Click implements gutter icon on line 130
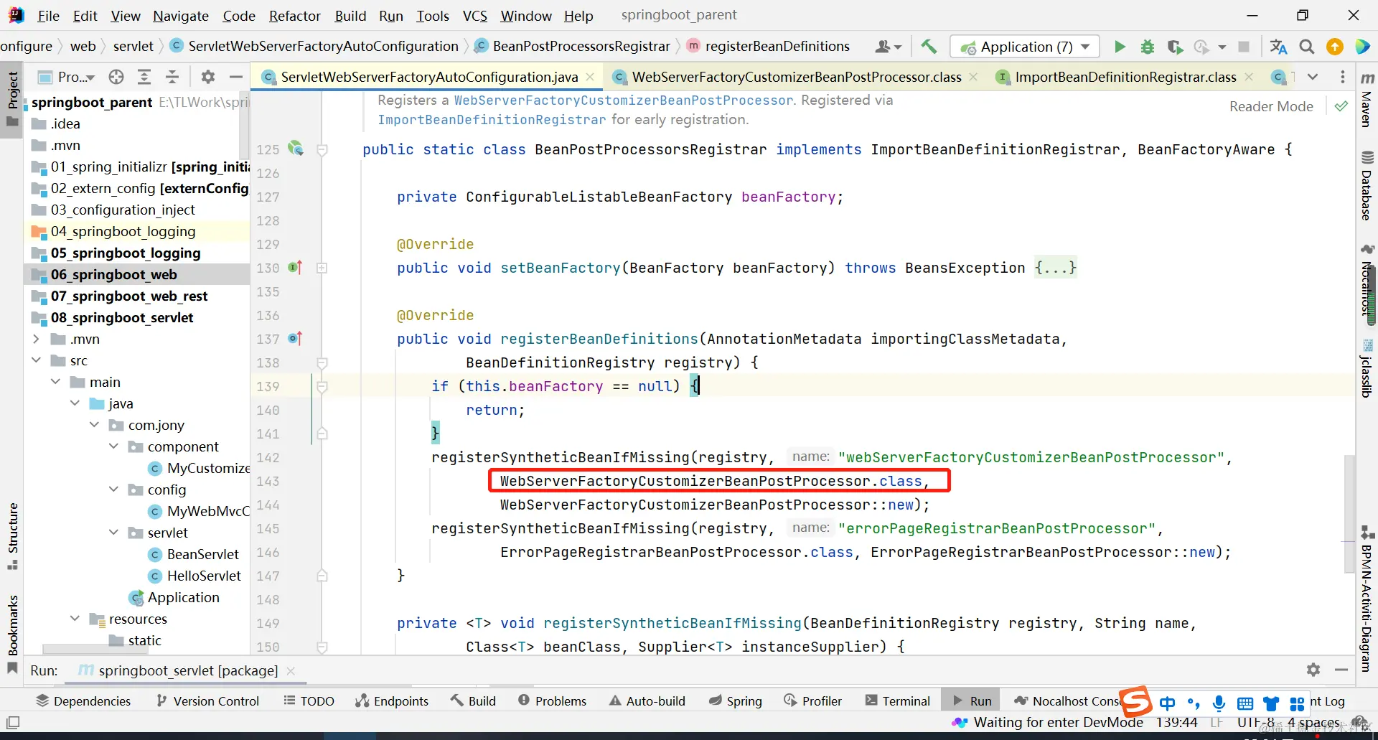 click(296, 268)
